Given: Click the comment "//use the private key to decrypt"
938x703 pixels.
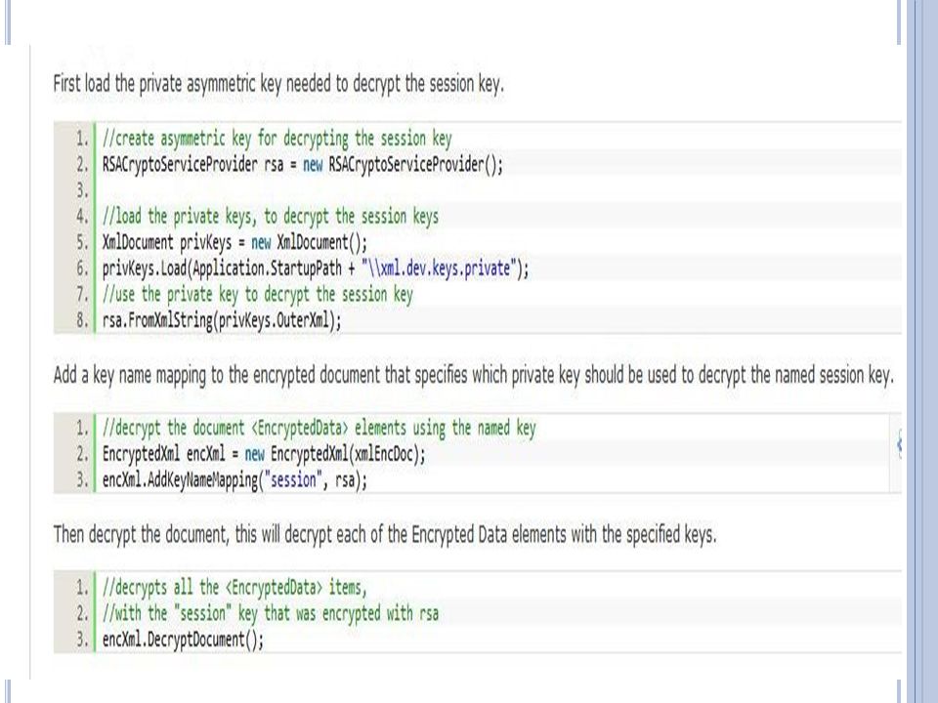Looking at the screenshot, I should [x=257, y=294].
